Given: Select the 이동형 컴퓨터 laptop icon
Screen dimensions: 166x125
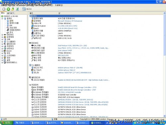Looking at the screenshot, I should 8,30.
